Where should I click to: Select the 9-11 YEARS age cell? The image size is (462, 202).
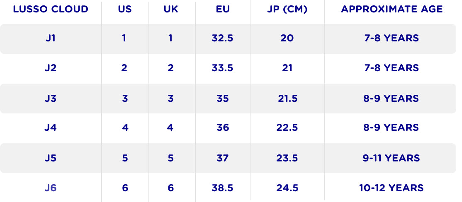[x=391, y=158]
